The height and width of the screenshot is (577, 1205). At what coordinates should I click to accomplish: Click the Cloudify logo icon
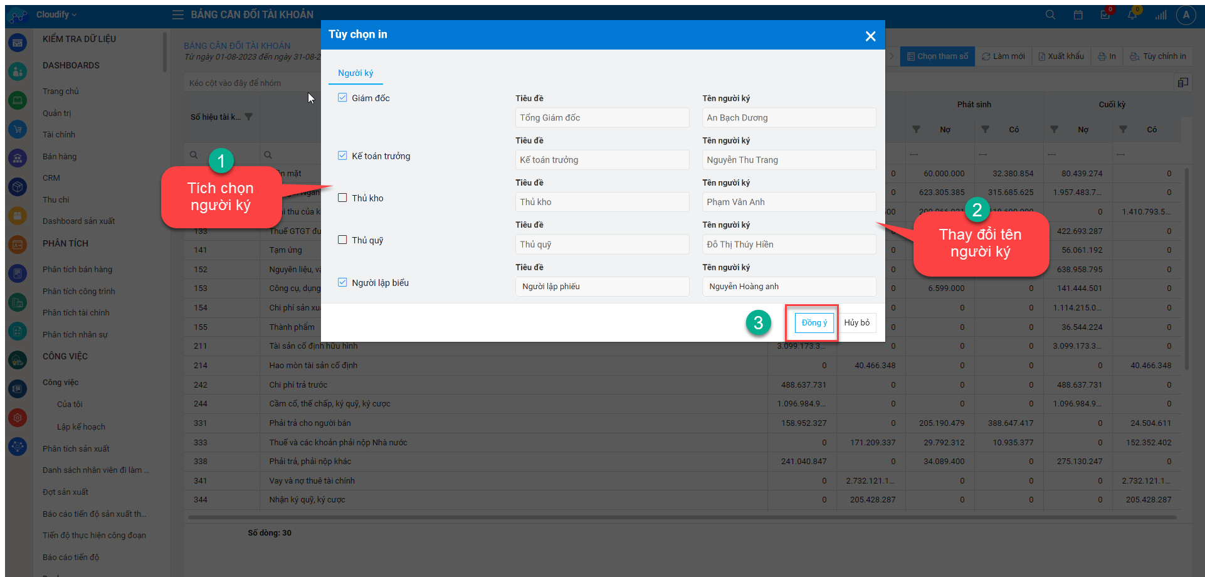(18, 15)
